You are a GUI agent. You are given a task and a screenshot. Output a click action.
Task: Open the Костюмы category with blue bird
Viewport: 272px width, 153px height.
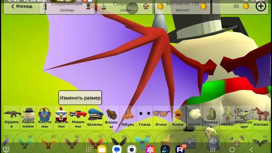pos(45,118)
